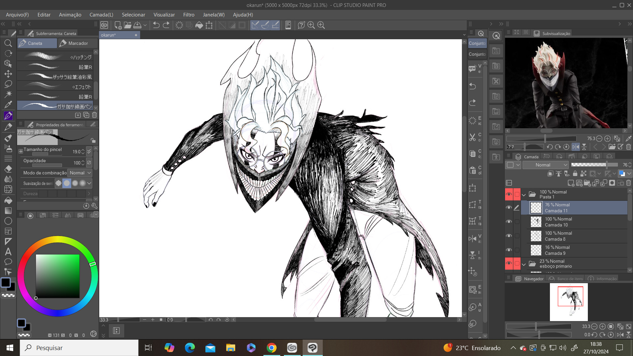Screen dimensions: 633x356
Task: Open File Explorer from taskbar
Action: (230, 348)
